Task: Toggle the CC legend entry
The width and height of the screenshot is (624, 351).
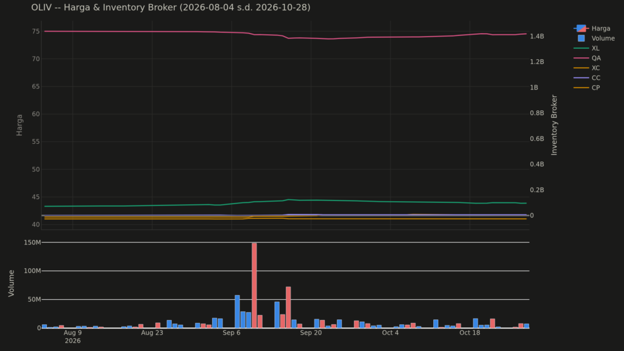Action: (587, 78)
